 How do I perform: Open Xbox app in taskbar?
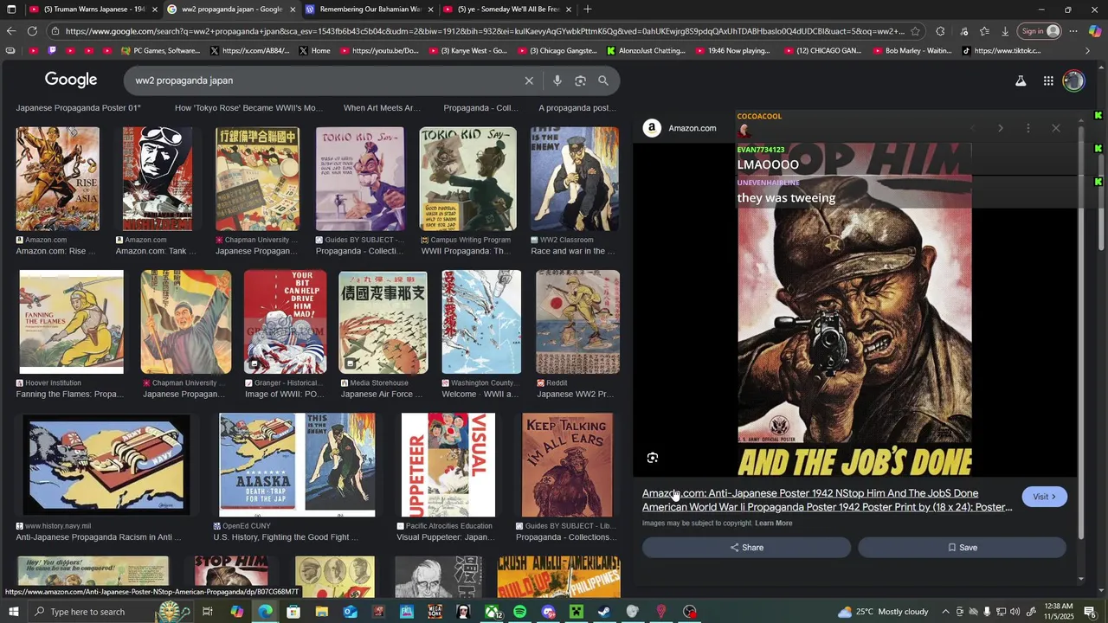tap(492, 612)
